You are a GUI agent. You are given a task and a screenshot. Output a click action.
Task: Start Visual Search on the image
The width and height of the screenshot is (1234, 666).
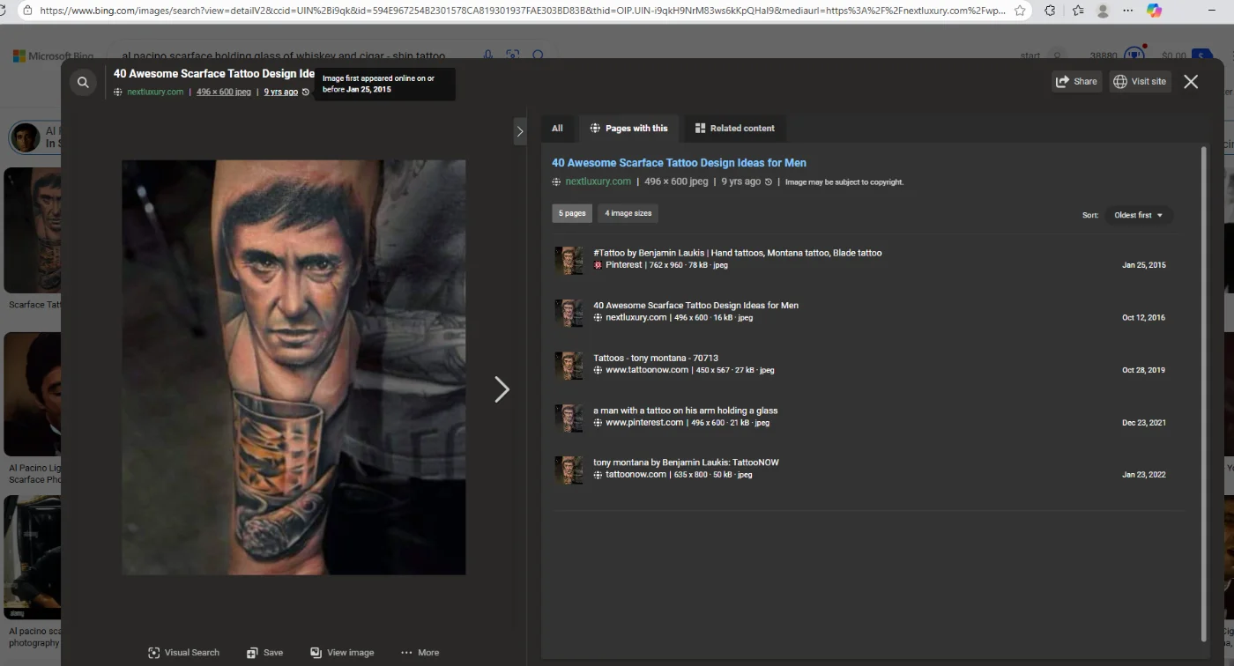point(183,653)
